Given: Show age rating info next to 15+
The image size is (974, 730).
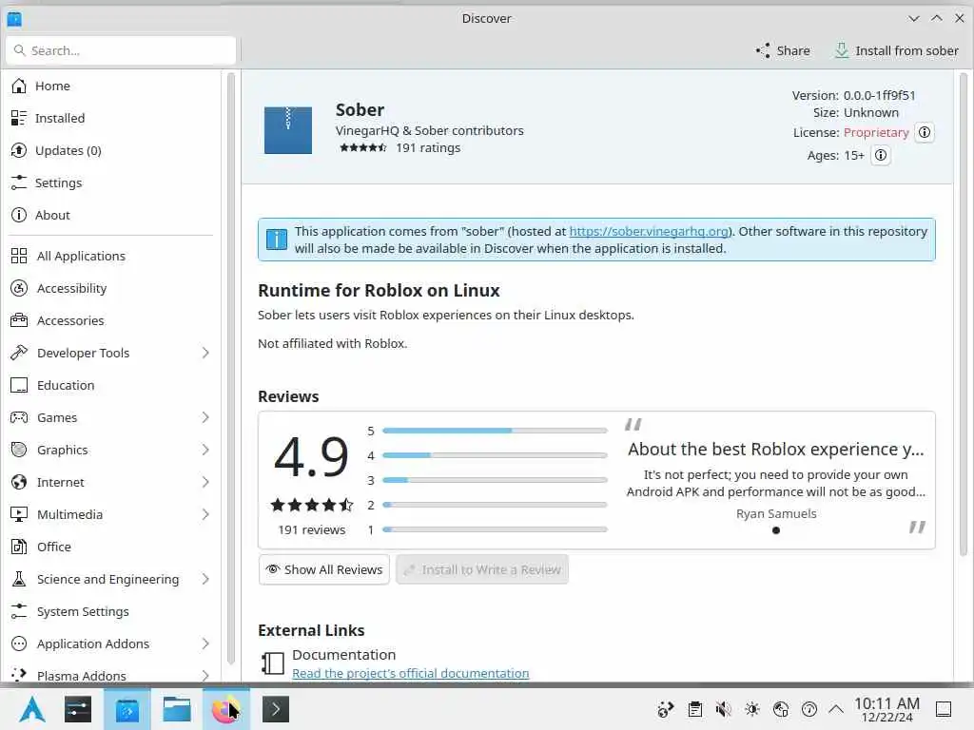Looking at the screenshot, I should [x=881, y=155].
